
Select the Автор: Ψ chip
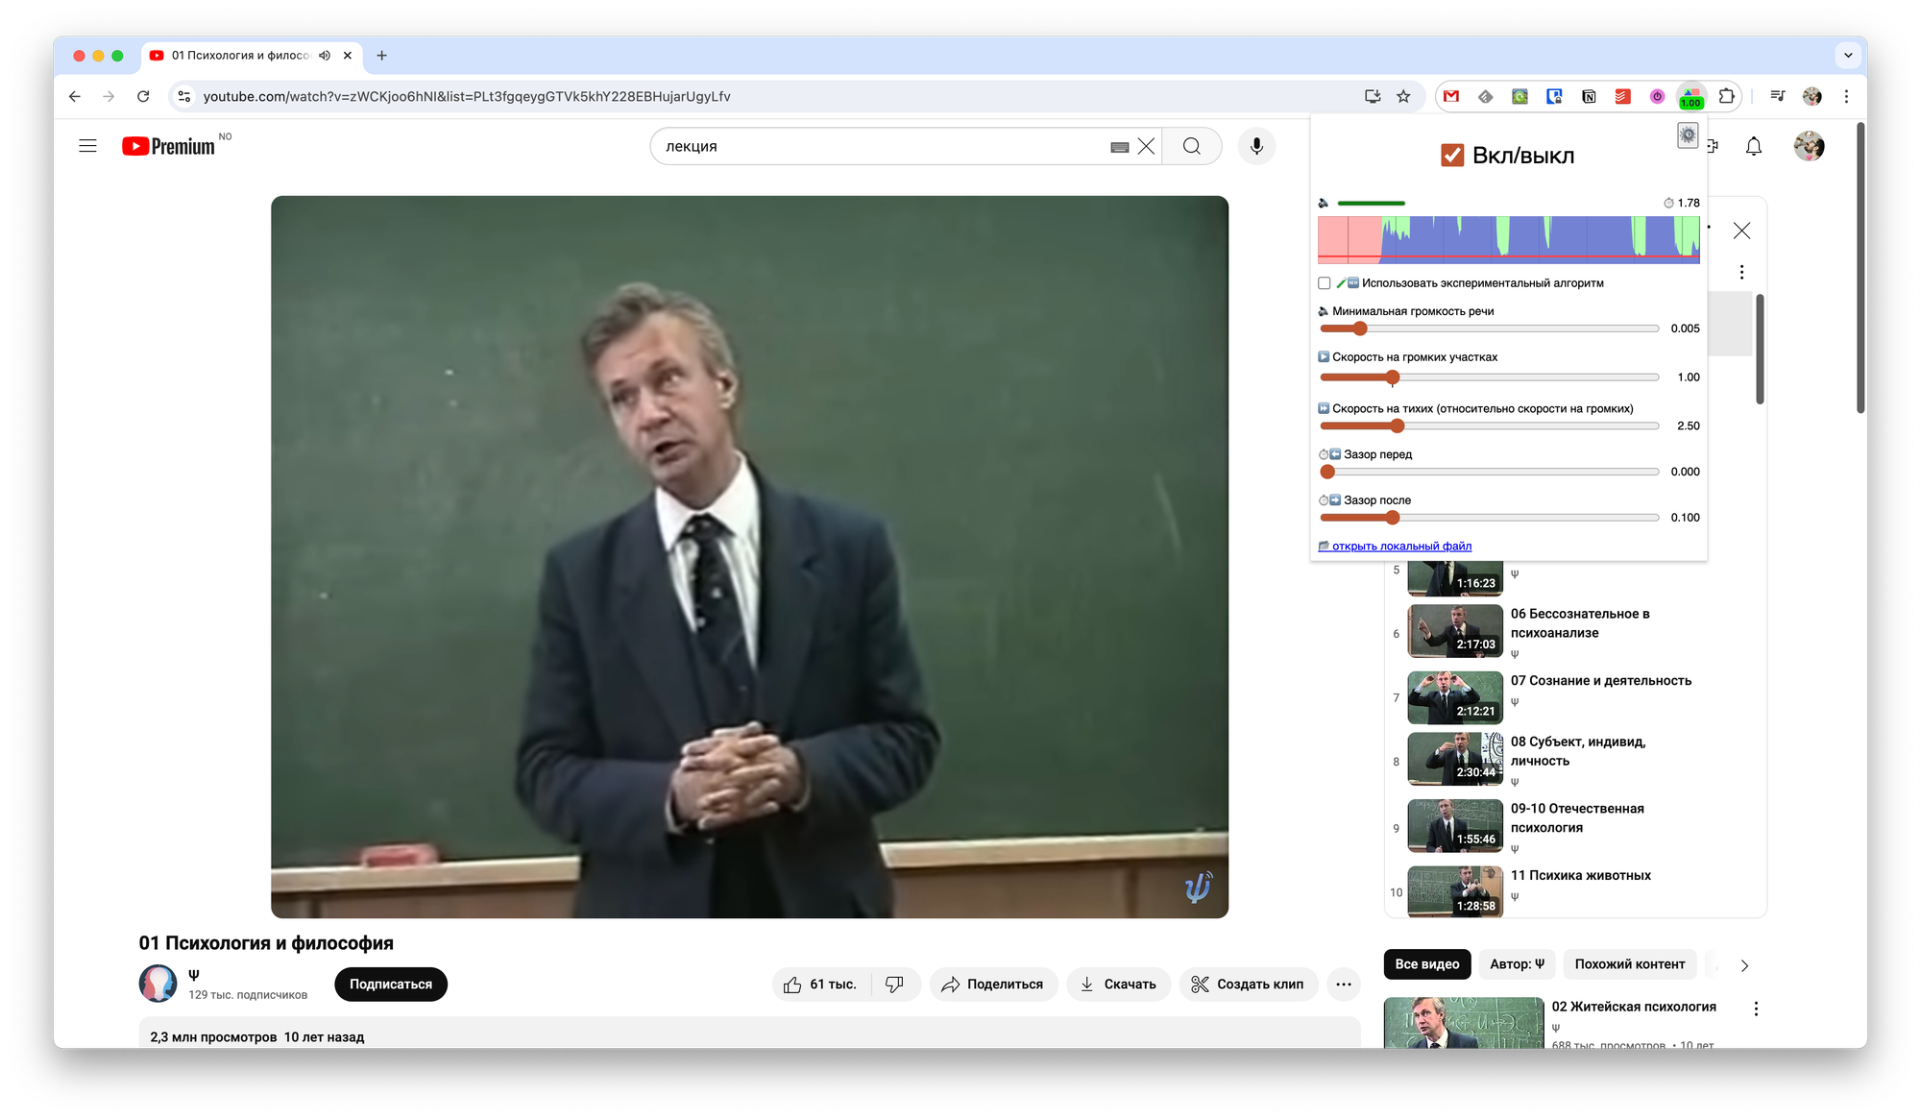pos(1517,964)
